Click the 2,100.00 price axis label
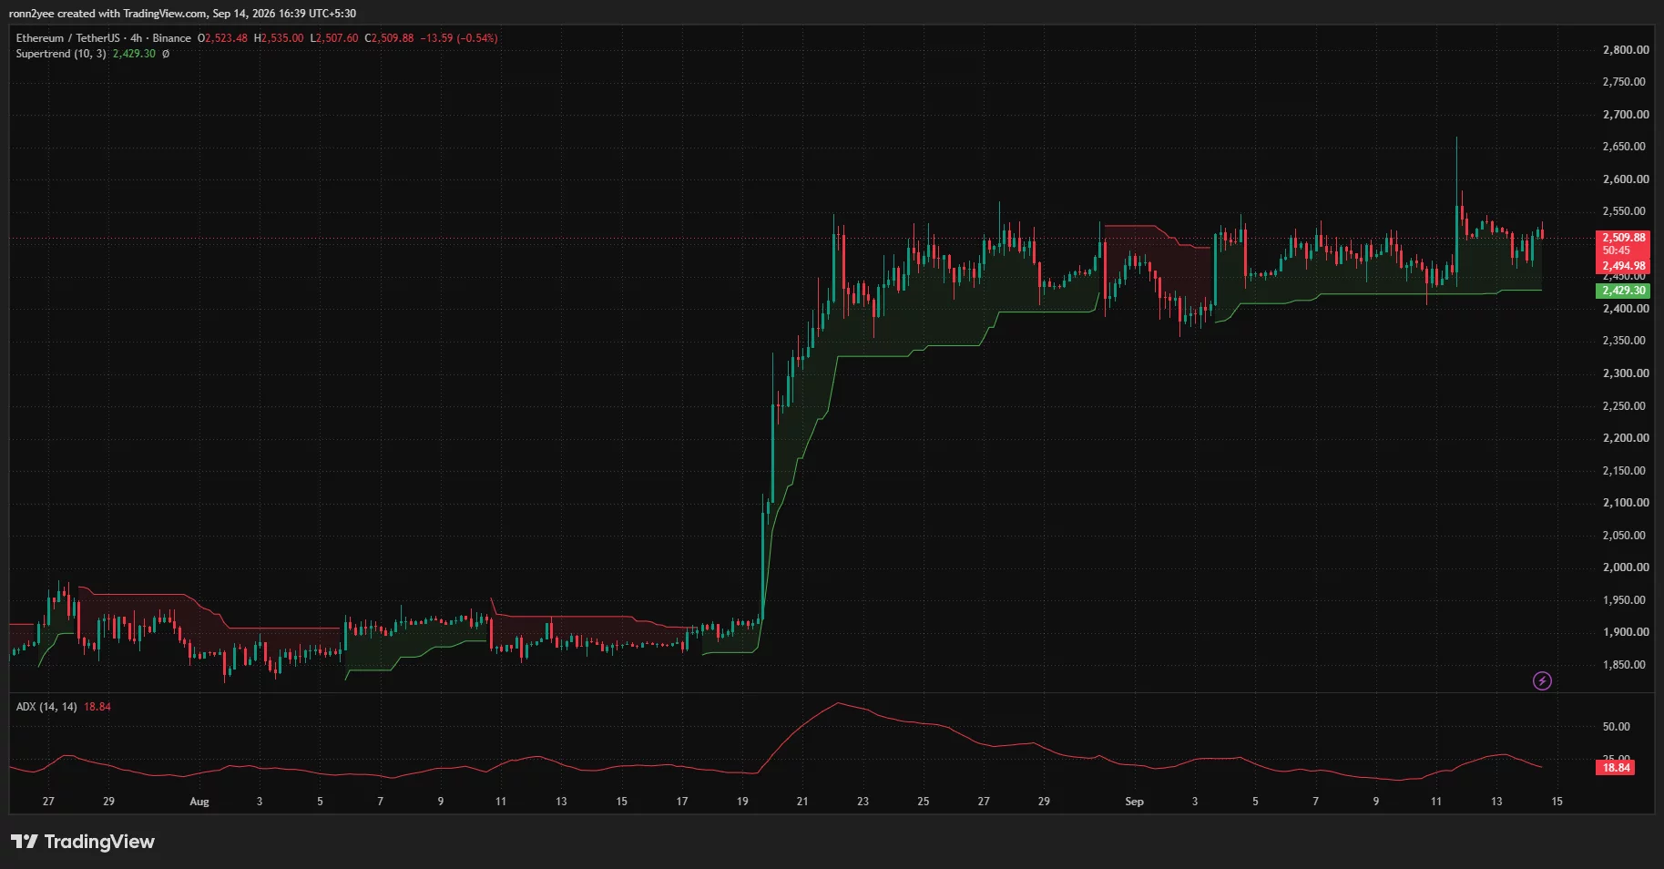The image size is (1664, 869). coord(1626,503)
